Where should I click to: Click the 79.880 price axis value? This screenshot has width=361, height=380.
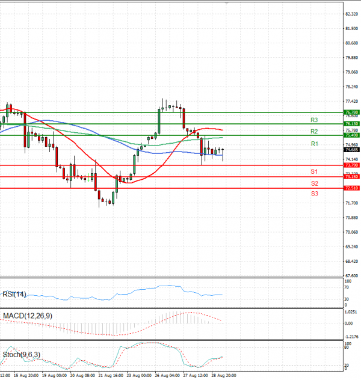tap(351, 58)
